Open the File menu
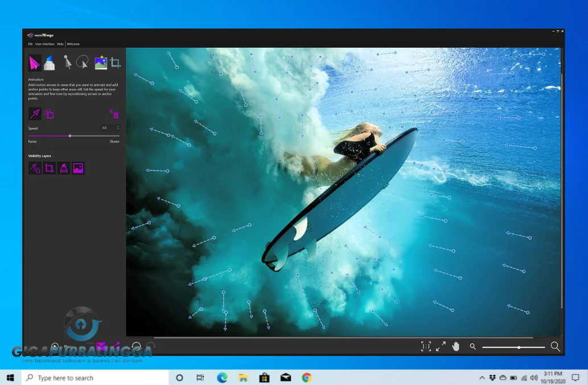Viewport: 588px width, 385px height. 30,43
